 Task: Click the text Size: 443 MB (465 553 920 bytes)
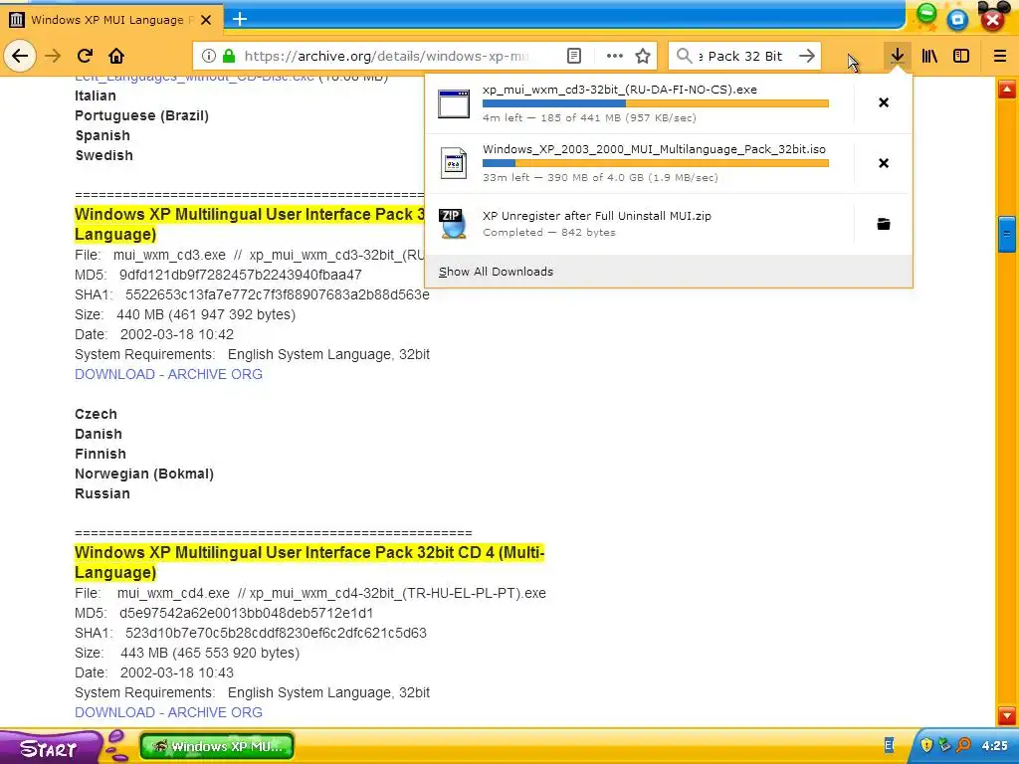click(x=187, y=653)
